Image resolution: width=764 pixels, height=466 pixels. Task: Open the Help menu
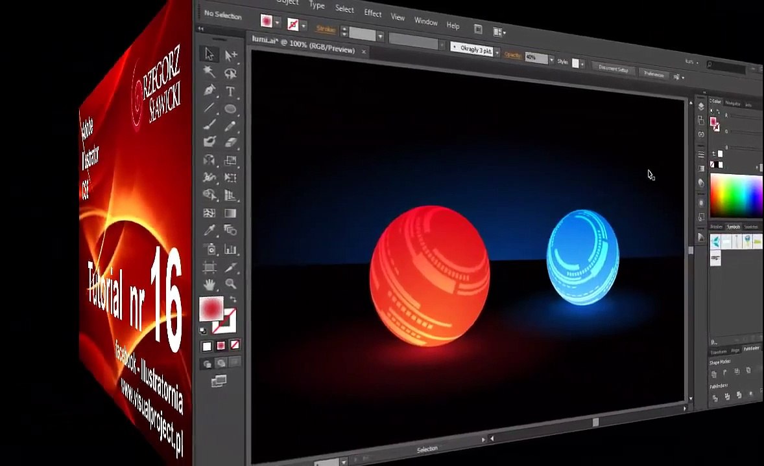(453, 25)
